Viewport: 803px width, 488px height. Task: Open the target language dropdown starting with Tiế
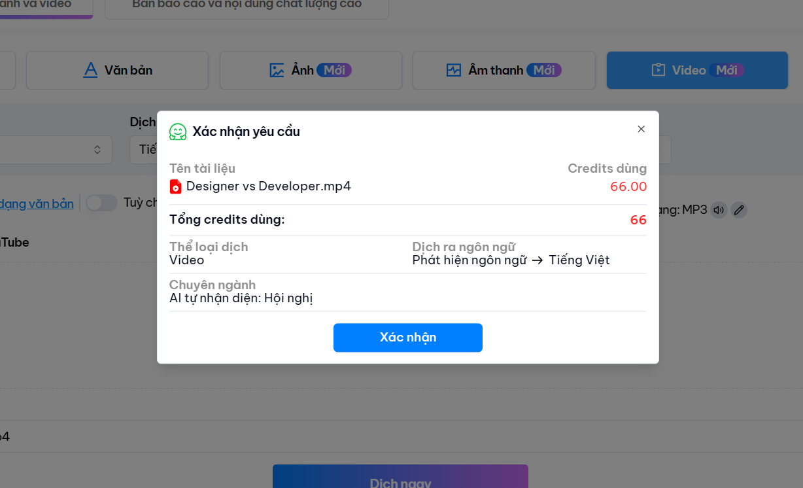144,150
